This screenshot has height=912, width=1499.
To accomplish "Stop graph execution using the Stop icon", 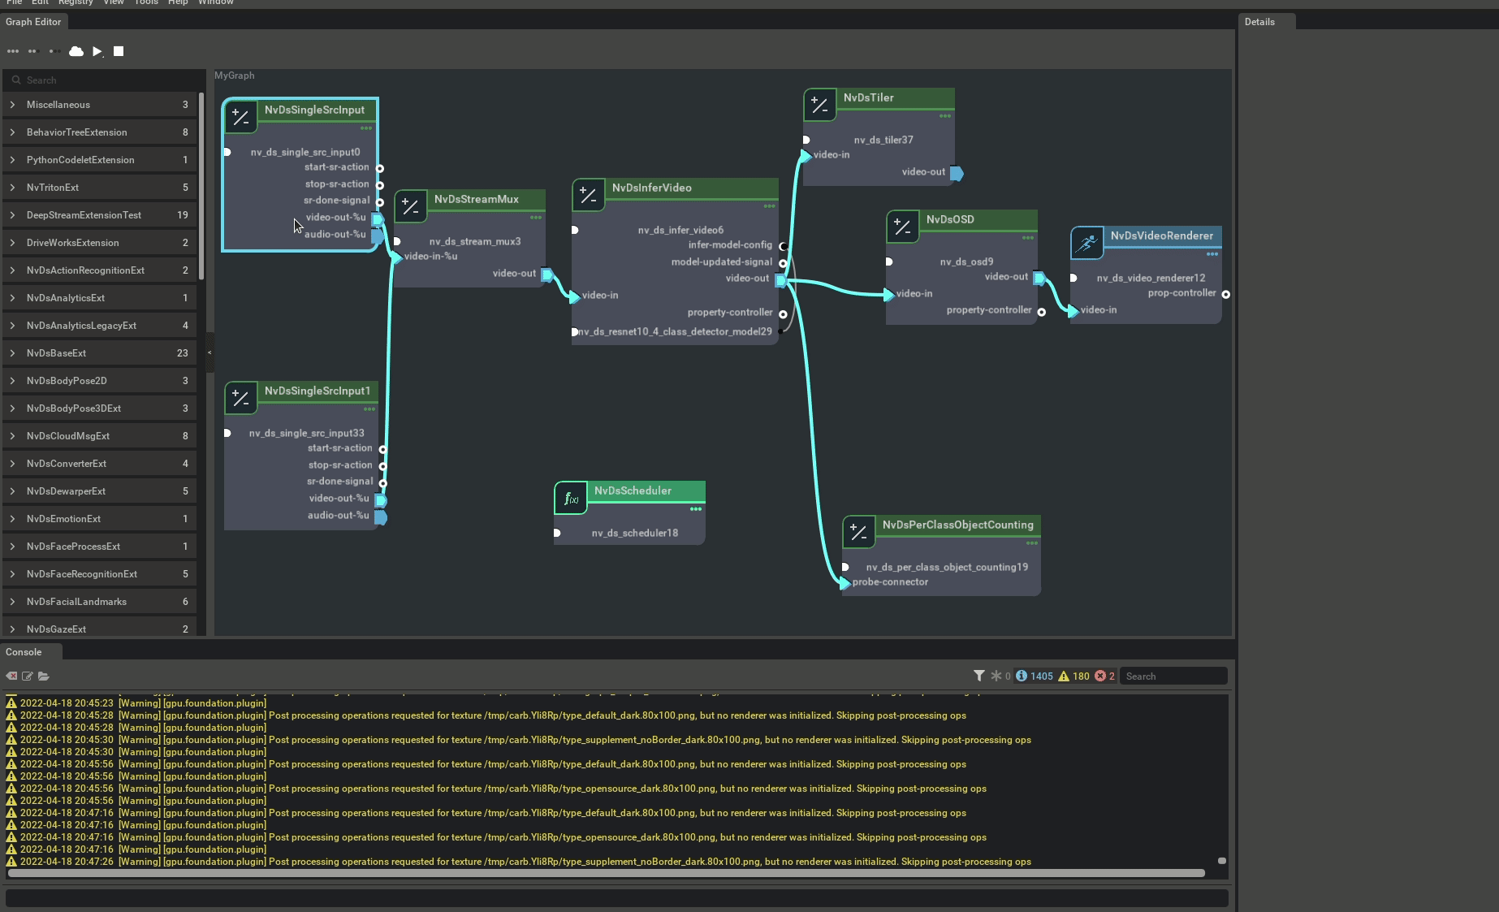I will [x=118, y=51].
